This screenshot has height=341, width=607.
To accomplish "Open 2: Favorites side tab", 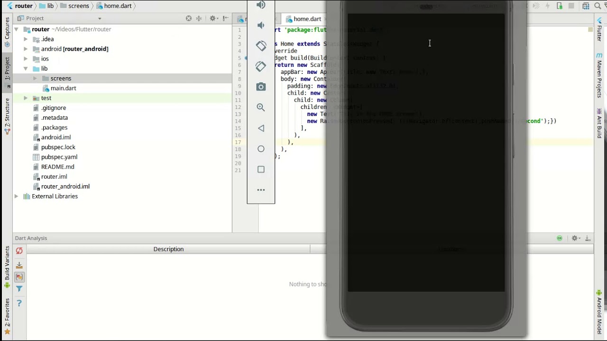I will click(x=7, y=316).
